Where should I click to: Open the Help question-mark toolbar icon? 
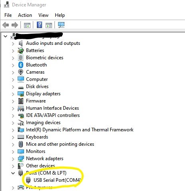(x=39, y=25)
